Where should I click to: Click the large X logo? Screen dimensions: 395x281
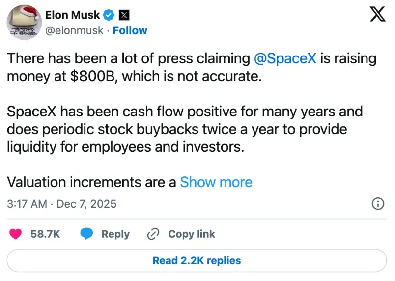click(377, 15)
